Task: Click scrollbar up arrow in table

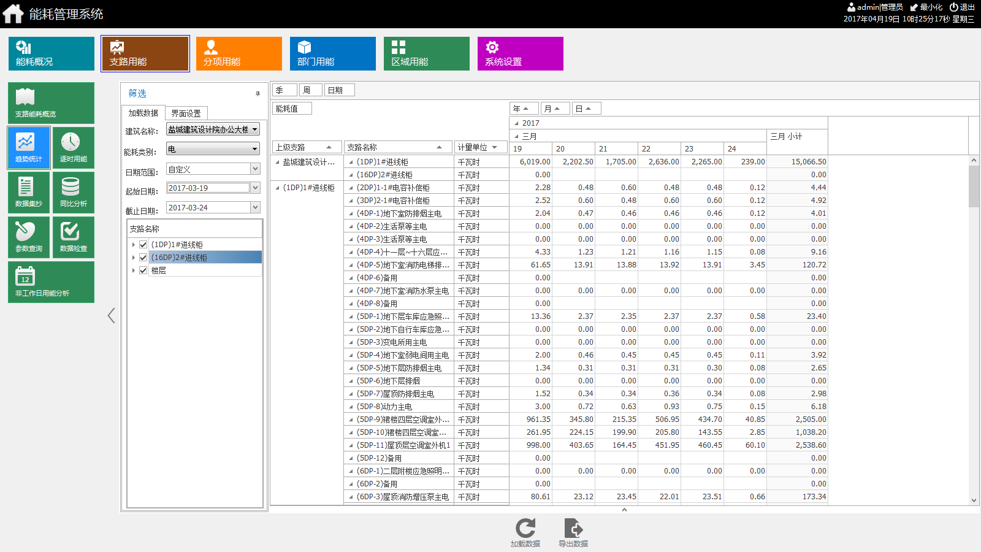Action: coord(974,160)
